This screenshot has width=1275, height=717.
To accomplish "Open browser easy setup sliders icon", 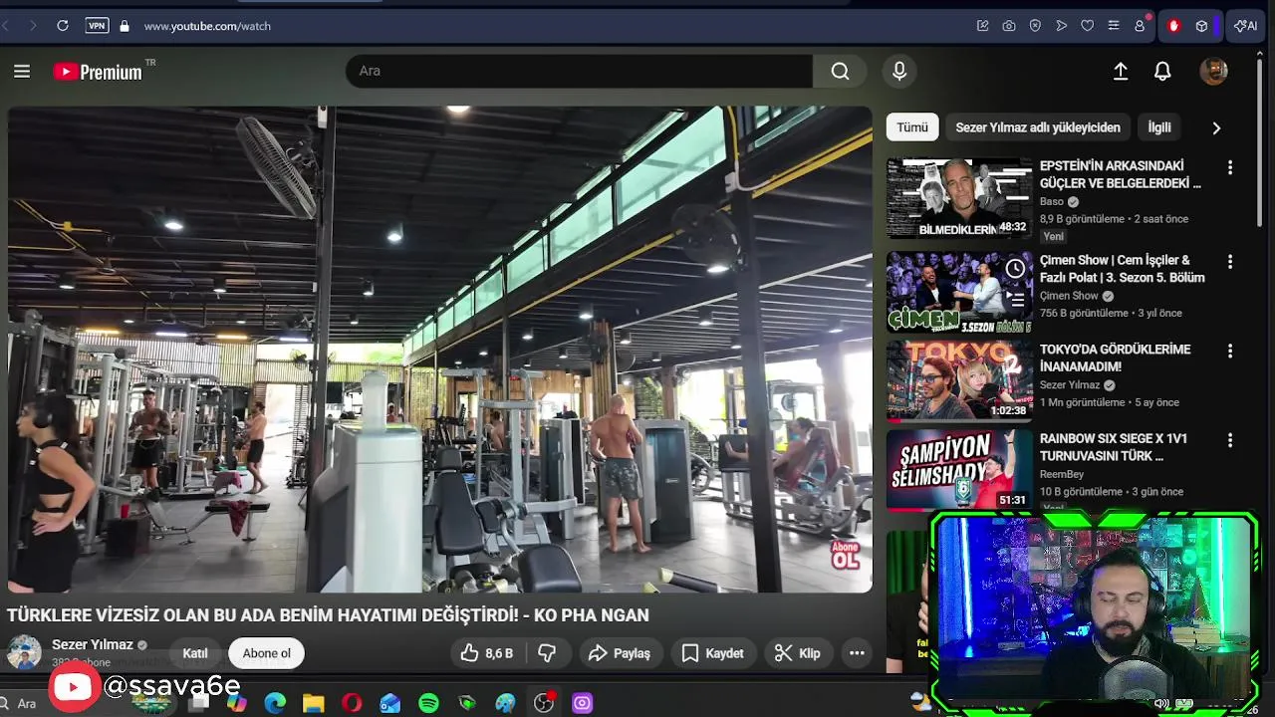I will [x=1114, y=26].
